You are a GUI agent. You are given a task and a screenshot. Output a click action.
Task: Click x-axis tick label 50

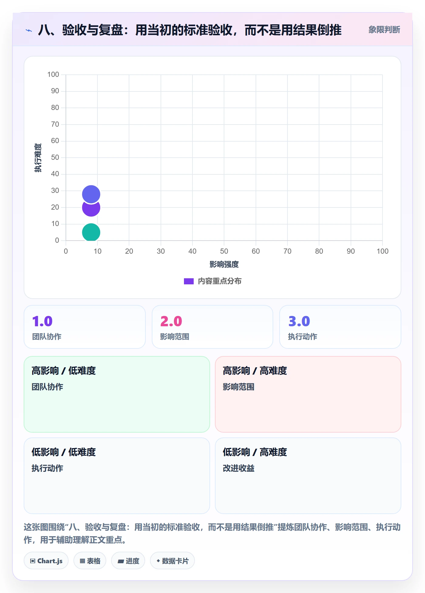[x=224, y=251]
